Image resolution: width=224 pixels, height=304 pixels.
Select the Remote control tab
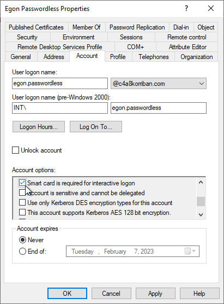pos(187,37)
